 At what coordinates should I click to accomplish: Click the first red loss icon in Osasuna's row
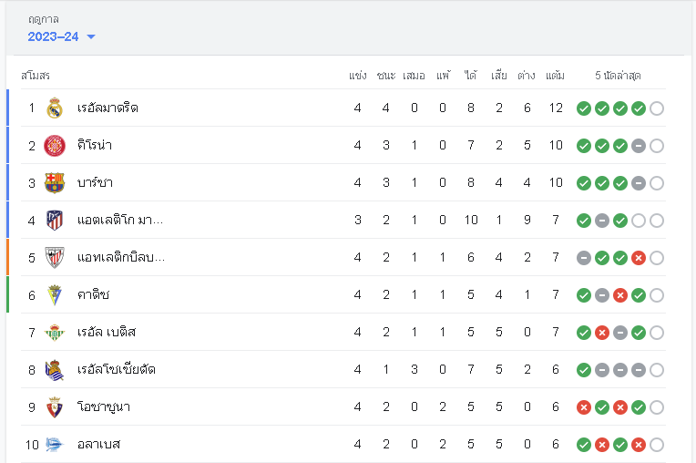pos(584,407)
